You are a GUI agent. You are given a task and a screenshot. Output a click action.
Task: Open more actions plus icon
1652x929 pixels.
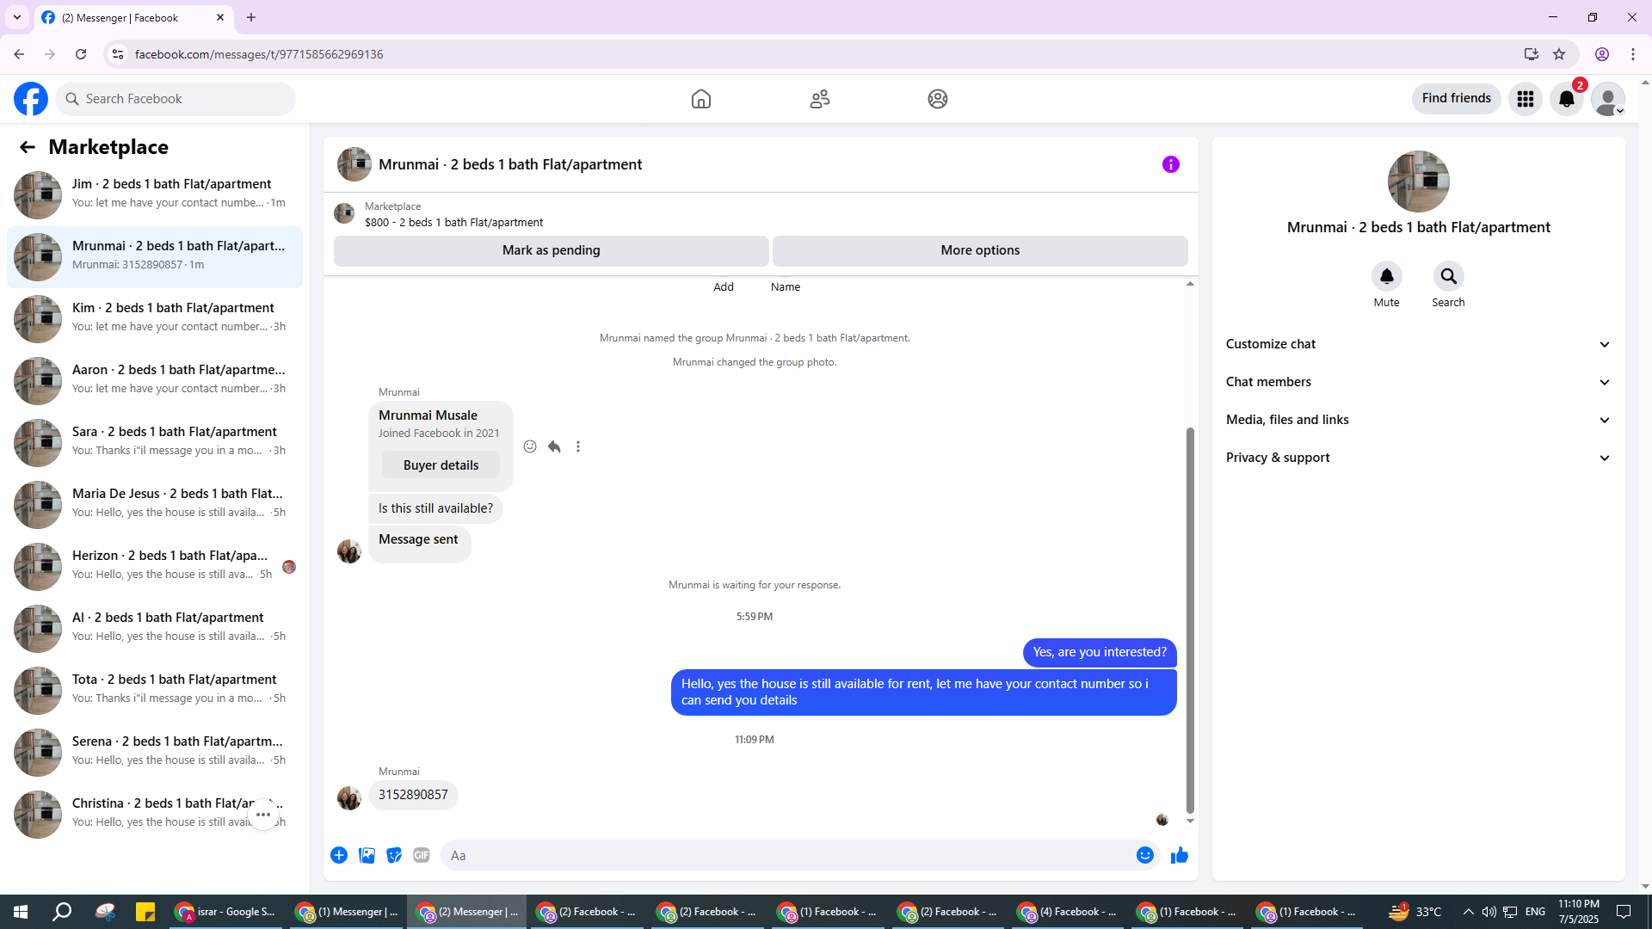[x=339, y=855]
